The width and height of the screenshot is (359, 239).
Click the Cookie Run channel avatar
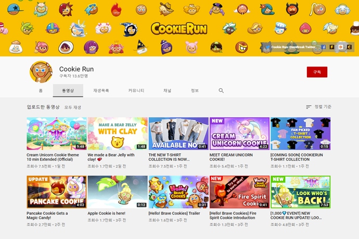click(x=41, y=72)
